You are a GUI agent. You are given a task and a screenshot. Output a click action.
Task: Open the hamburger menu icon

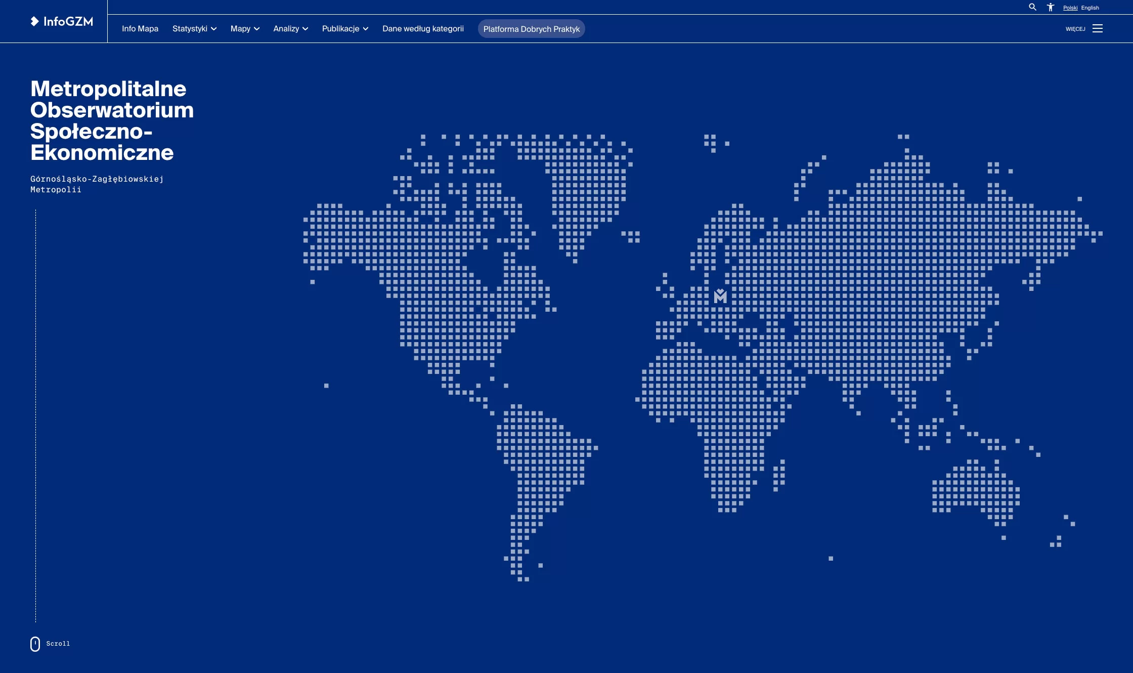[x=1098, y=28]
